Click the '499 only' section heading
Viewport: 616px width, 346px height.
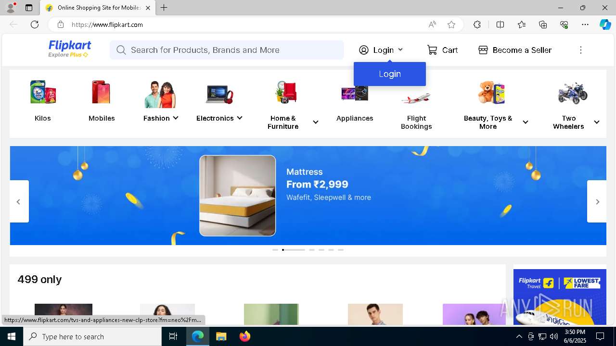(x=39, y=279)
